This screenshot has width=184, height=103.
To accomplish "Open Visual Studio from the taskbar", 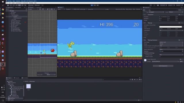I will [x=3, y=39].
